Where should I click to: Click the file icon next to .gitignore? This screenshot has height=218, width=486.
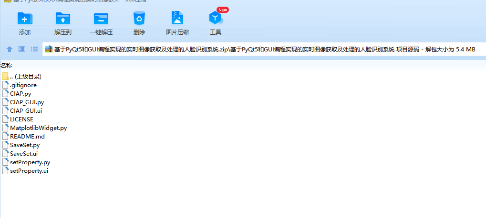coord(5,85)
